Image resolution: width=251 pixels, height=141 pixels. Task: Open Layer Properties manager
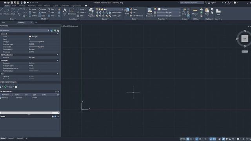(x=91, y=13)
